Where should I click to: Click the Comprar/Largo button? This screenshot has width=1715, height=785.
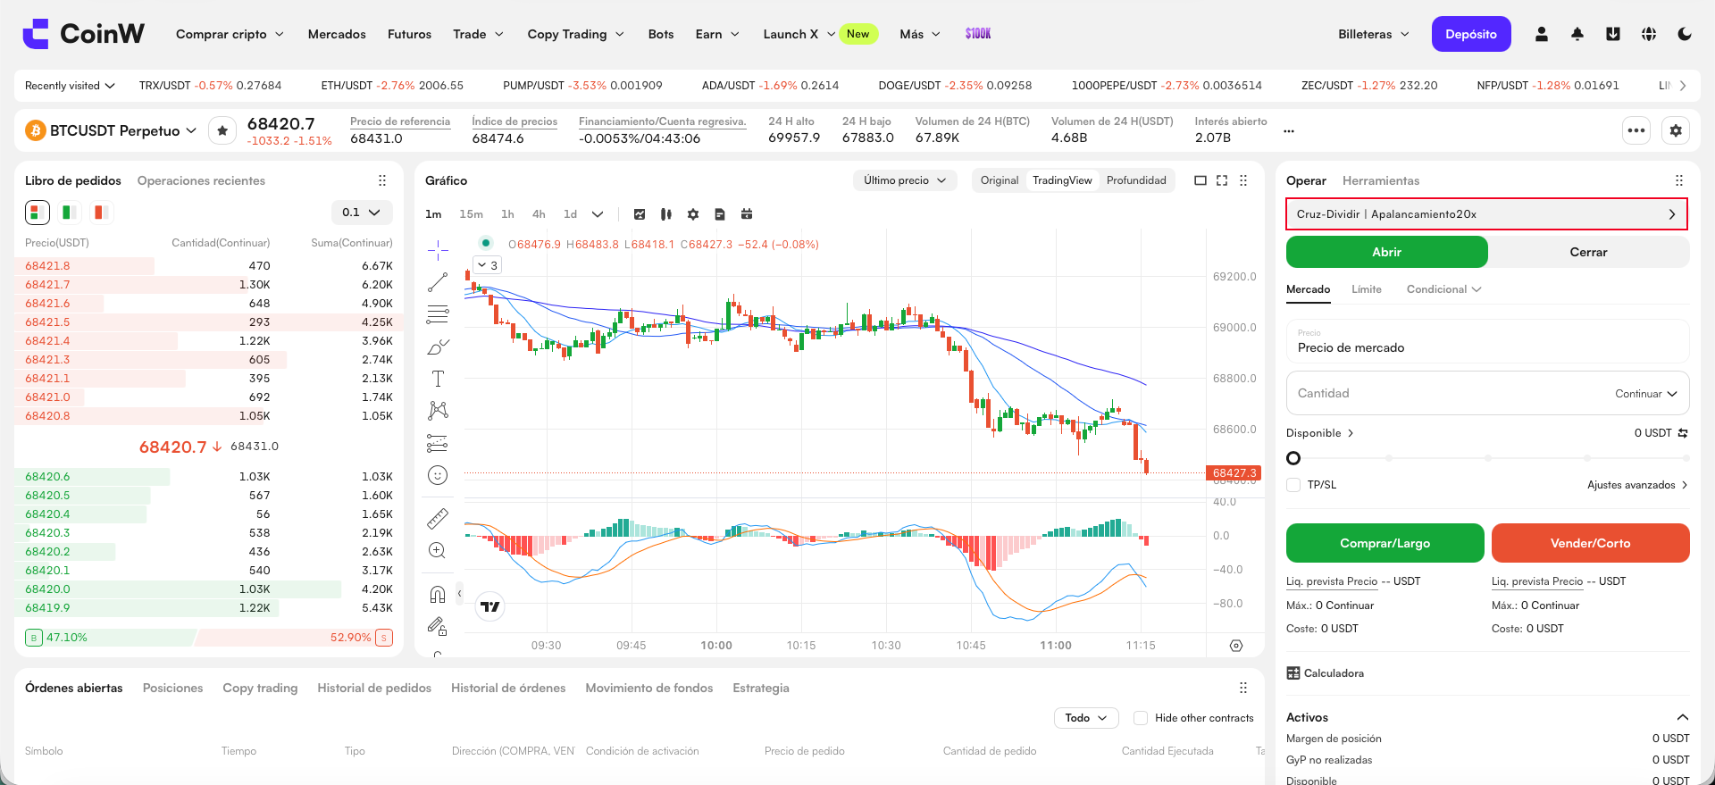pyautogui.click(x=1385, y=543)
